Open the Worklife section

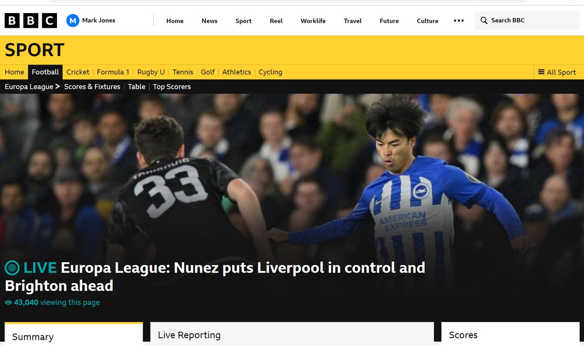coord(313,20)
